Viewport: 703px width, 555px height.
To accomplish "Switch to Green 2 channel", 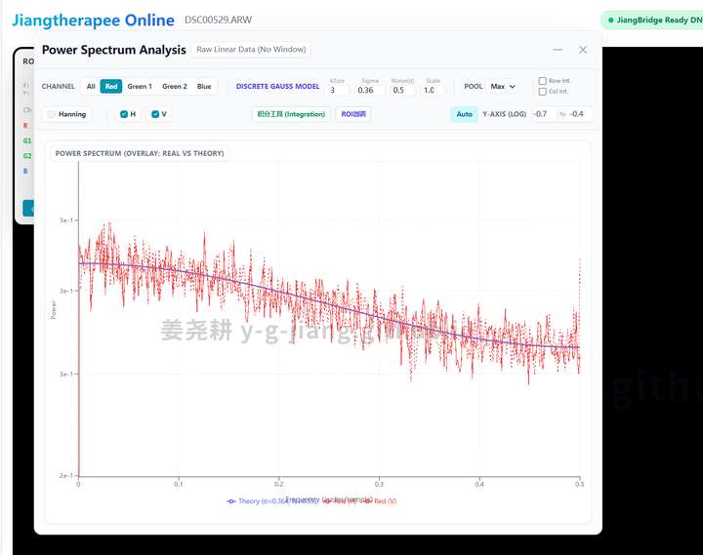I will pos(175,87).
